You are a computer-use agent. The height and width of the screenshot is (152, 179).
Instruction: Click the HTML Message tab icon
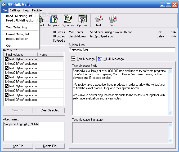coord(100,59)
